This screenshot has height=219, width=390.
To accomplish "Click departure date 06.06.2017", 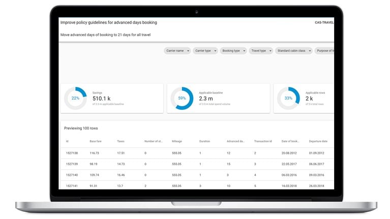I will coord(317,164).
